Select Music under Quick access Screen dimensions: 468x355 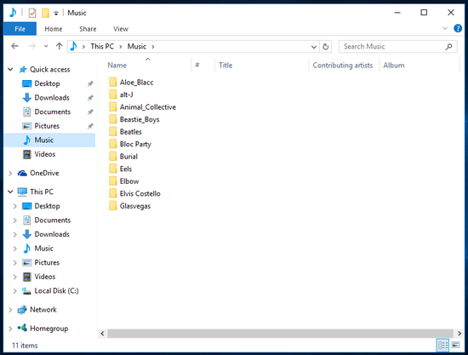[44, 140]
